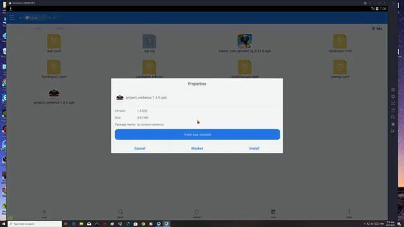Viewport: 404px width, 227px height.
Task: Click the Refresh icon in bottom toolbar
Action: (197, 212)
